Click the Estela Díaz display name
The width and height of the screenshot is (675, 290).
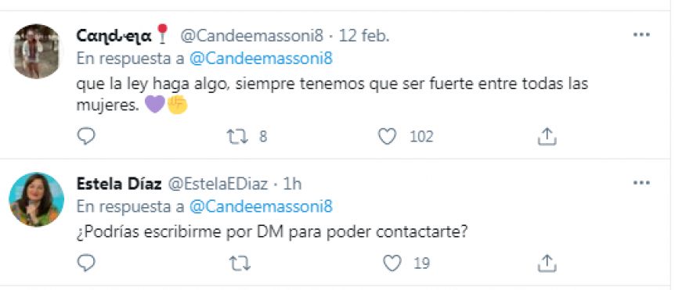tap(119, 184)
